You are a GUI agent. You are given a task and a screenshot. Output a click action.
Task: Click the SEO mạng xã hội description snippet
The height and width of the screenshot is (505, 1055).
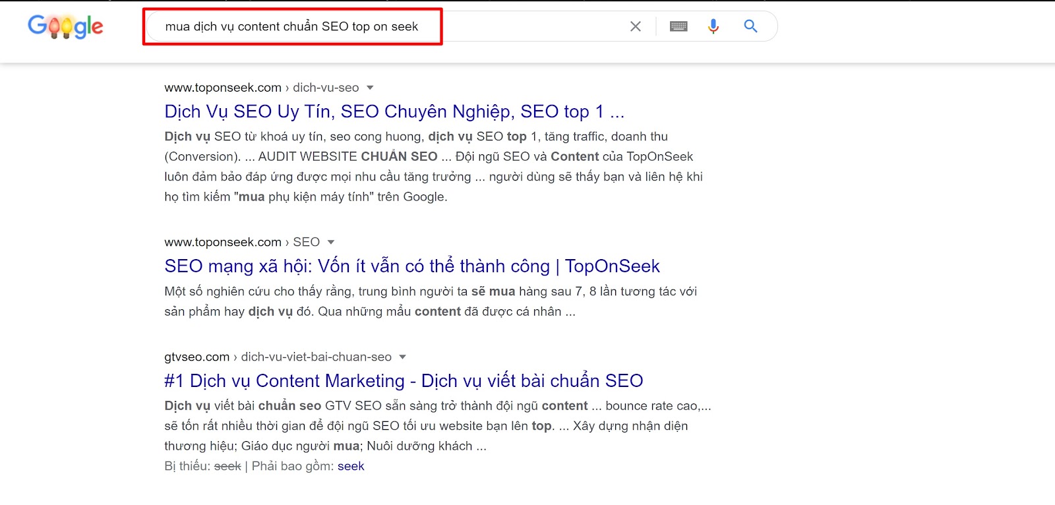click(430, 301)
